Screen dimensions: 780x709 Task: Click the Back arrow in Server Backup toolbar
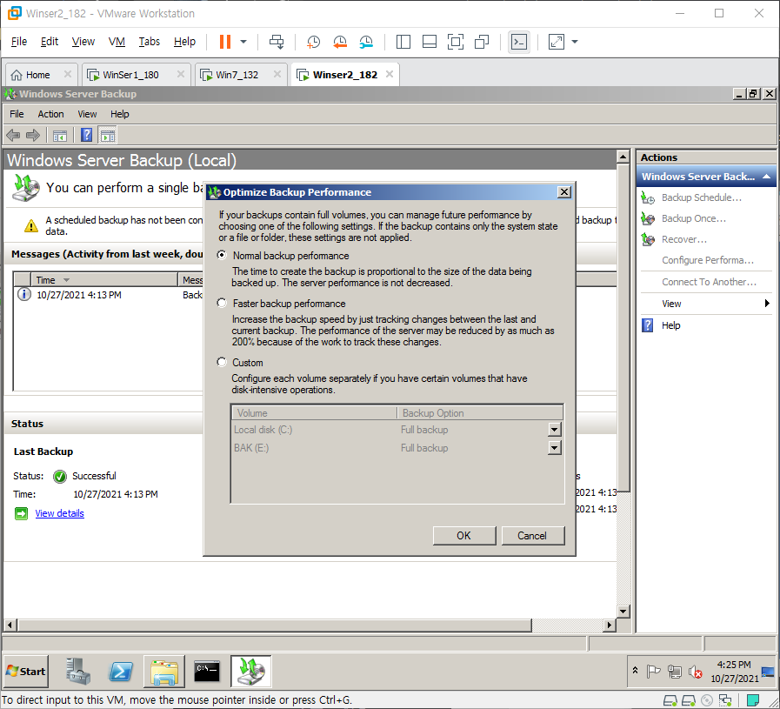tap(13, 135)
